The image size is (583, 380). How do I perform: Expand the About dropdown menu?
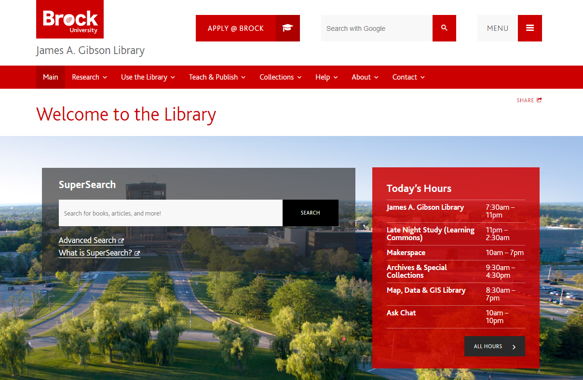(365, 77)
